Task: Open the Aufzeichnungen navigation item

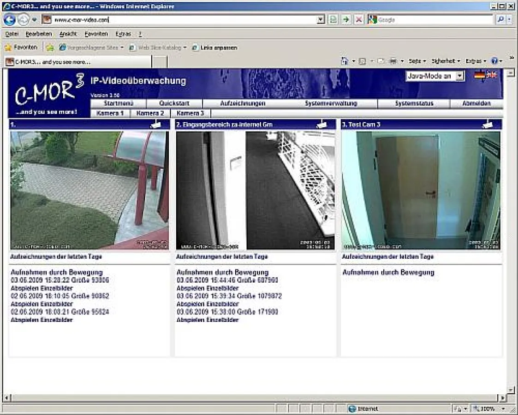Action: (x=243, y=104)
